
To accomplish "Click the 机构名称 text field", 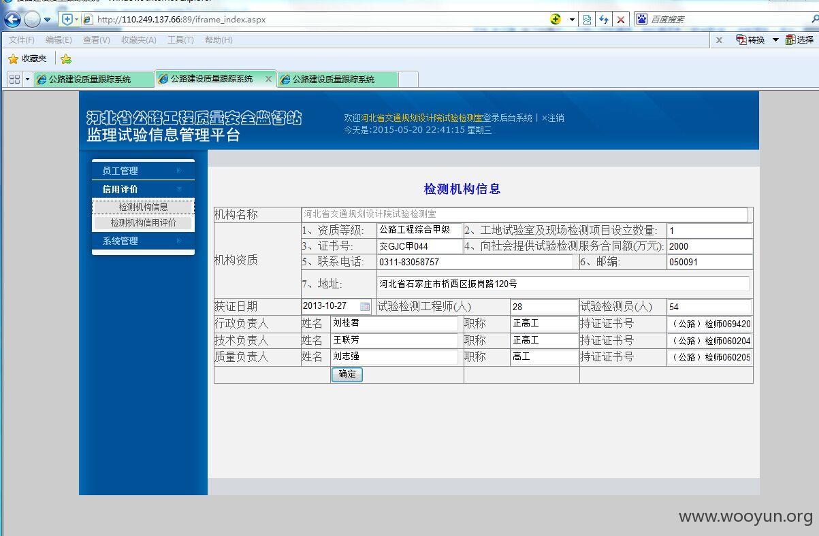I will [524, 214].
